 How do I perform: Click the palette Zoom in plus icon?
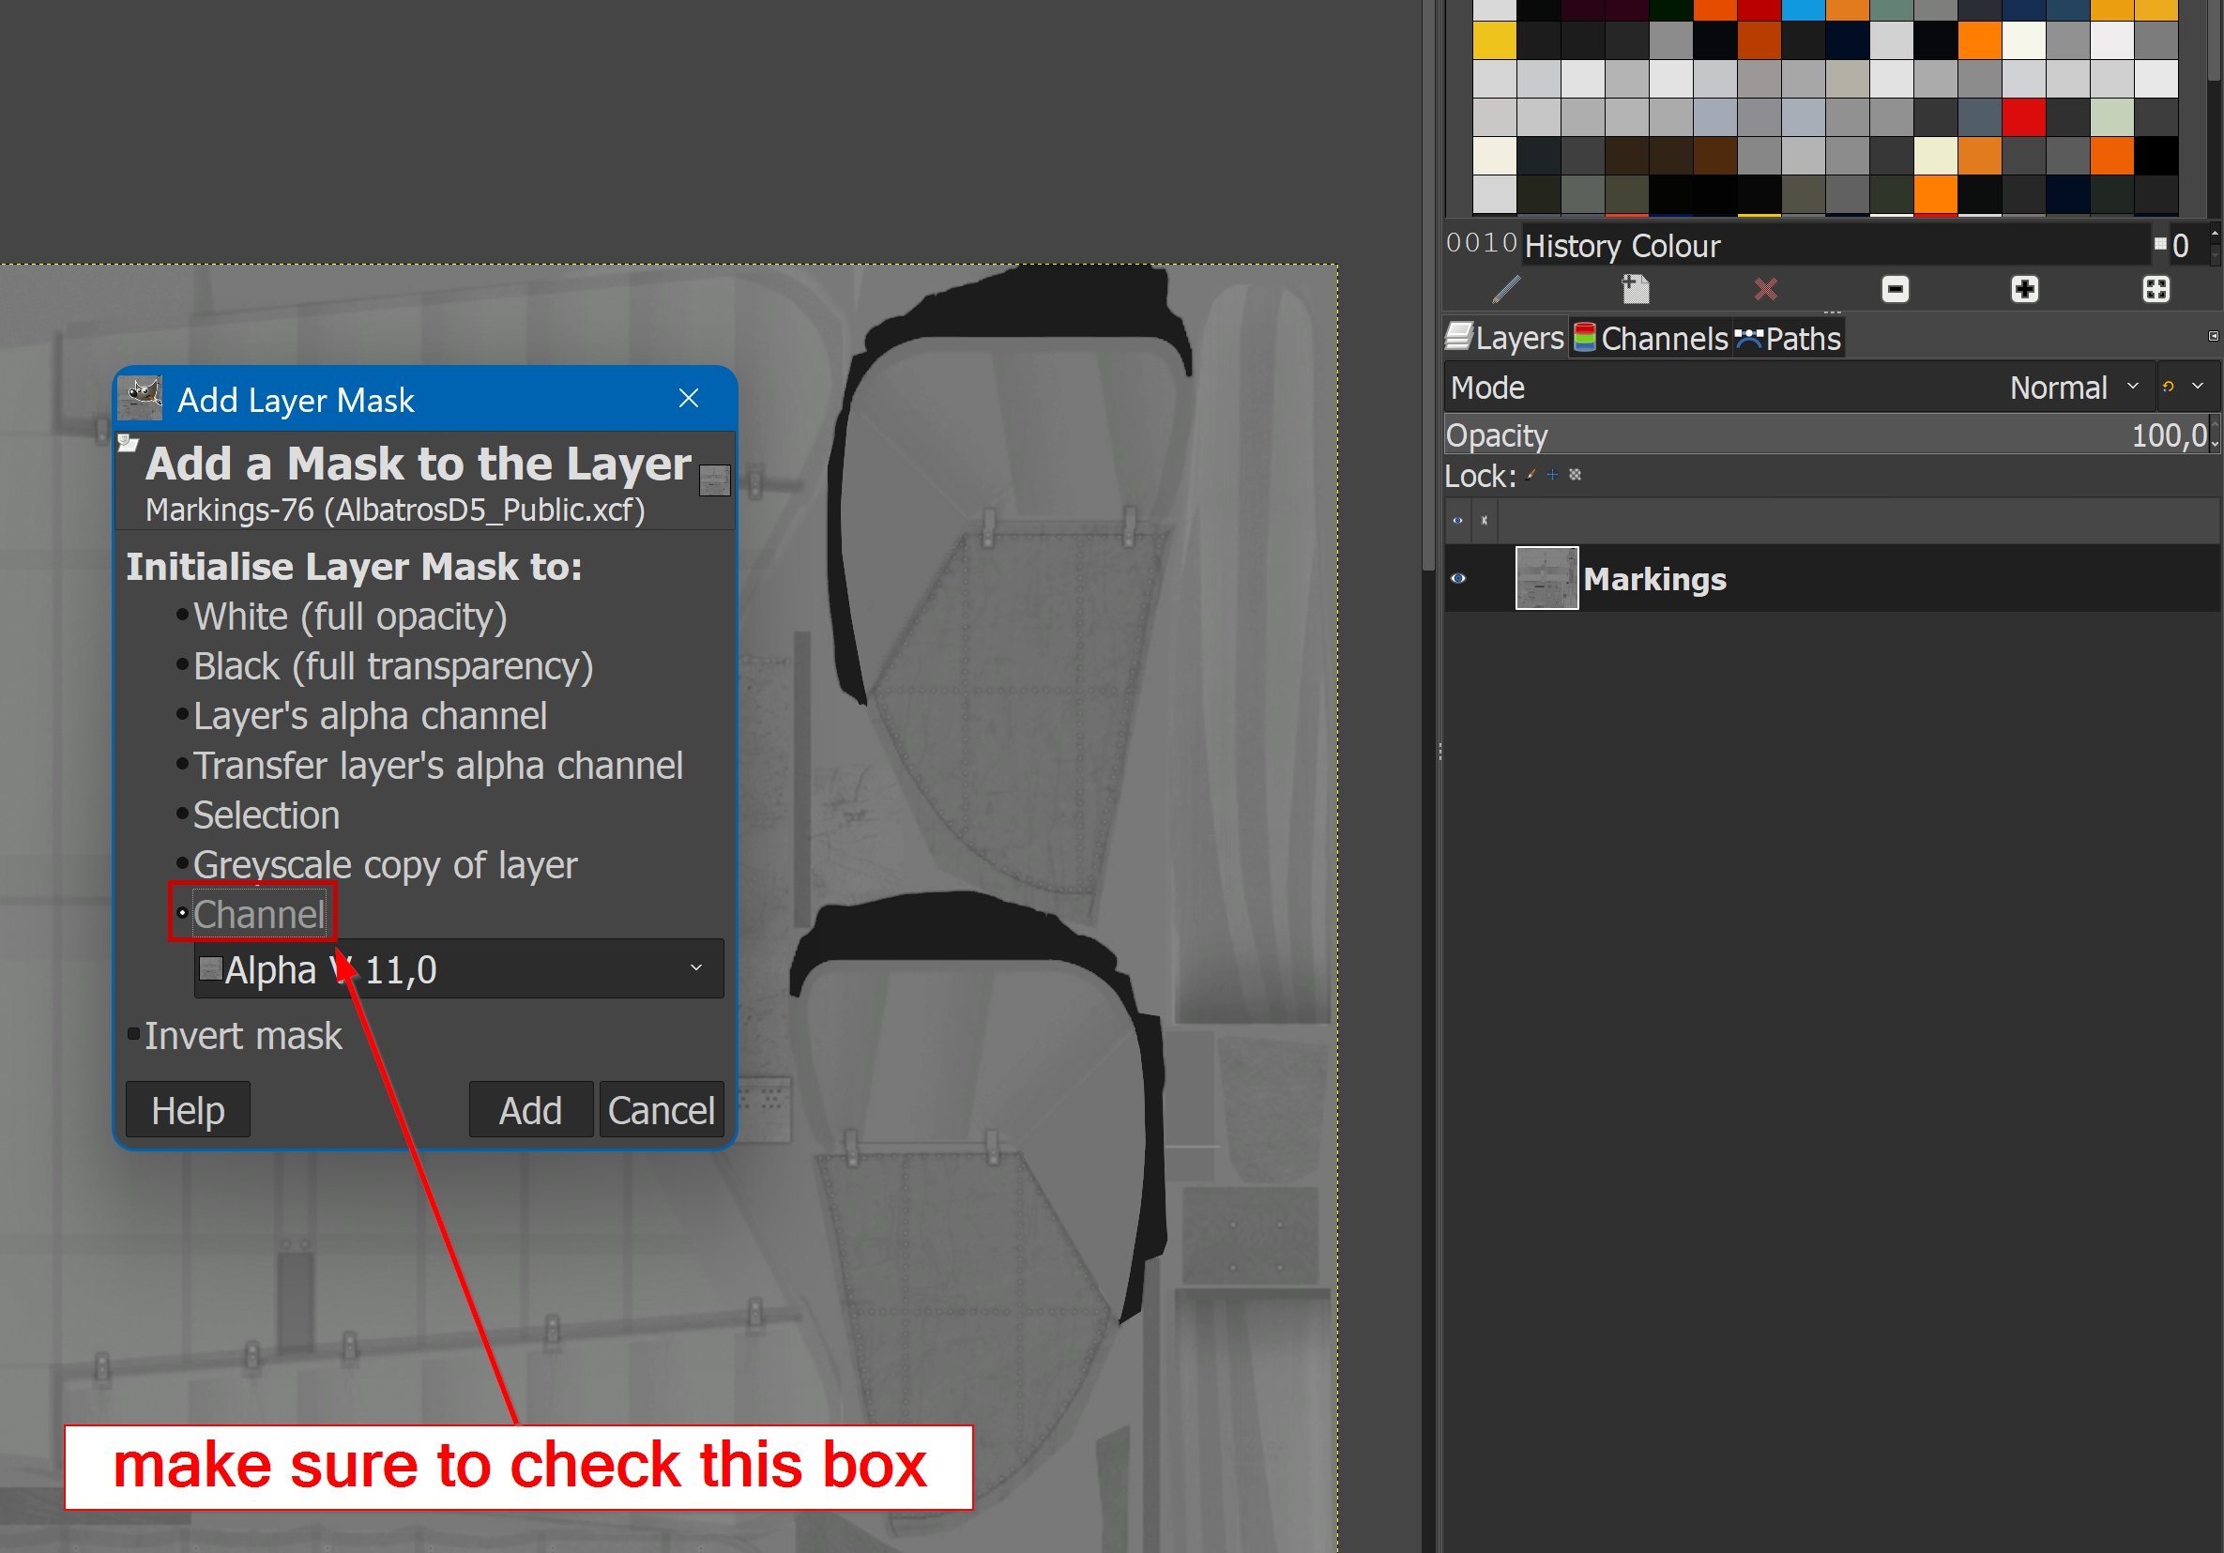click(x=2024, y=289)
